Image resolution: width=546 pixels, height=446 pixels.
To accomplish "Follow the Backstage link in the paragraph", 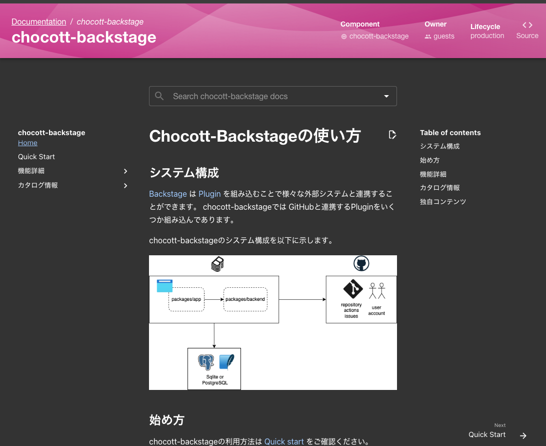I will click(168, 194).
